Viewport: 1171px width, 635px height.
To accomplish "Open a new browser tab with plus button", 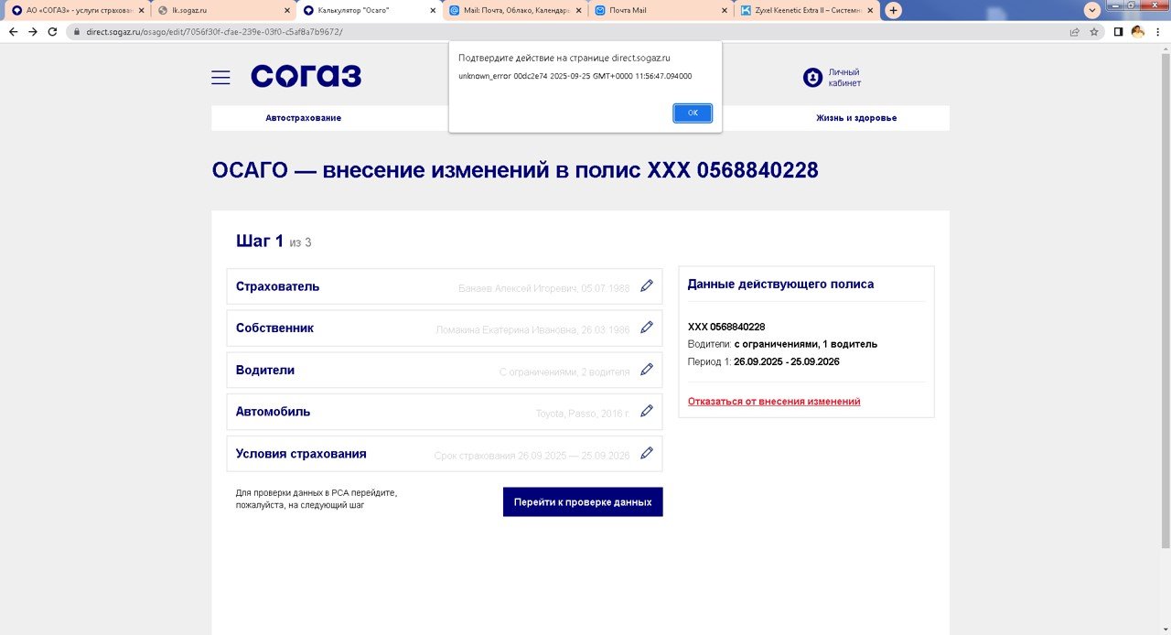I will [894, 11].
